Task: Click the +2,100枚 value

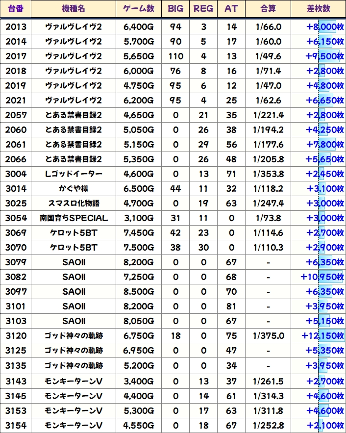Action: pyautogui.click(x=325, y=426)
